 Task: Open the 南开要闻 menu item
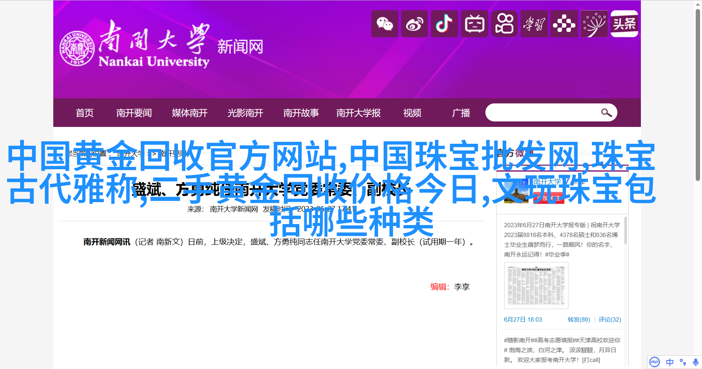pos(134,113)
